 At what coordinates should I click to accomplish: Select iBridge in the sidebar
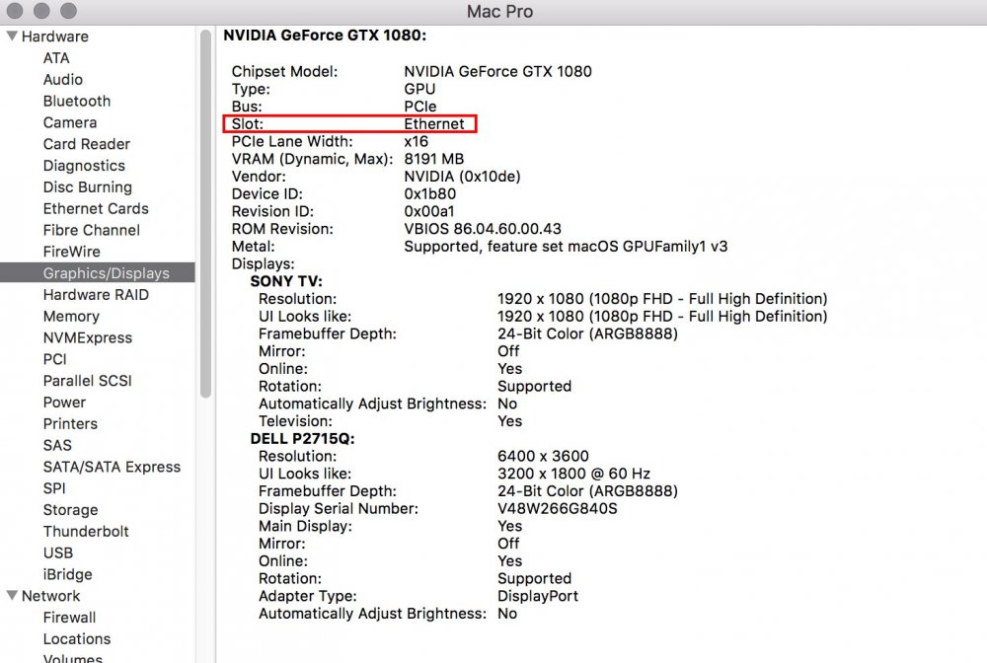(67, 573)
